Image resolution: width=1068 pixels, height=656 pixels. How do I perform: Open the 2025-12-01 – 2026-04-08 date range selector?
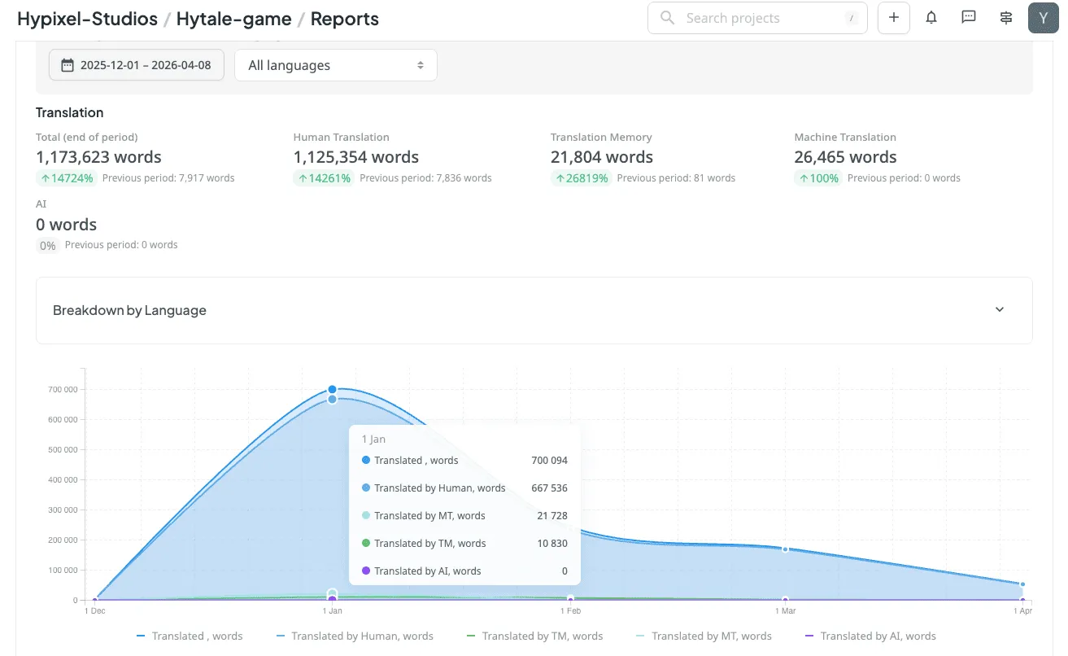tap(136, 64)
